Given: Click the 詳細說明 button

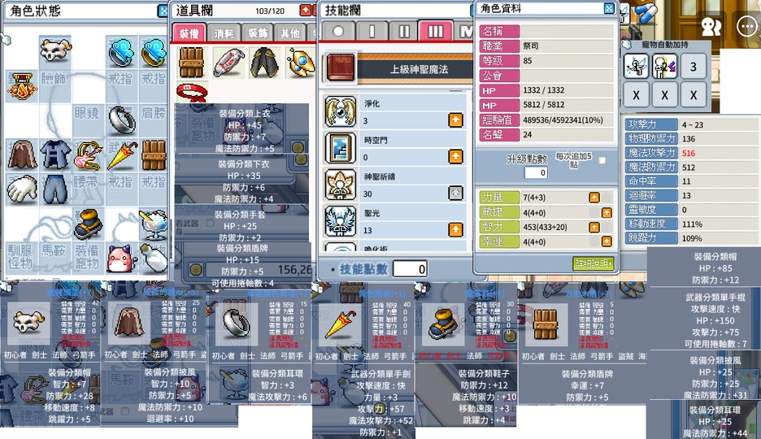Looking at the screenshot, I should tap(593, 263).
